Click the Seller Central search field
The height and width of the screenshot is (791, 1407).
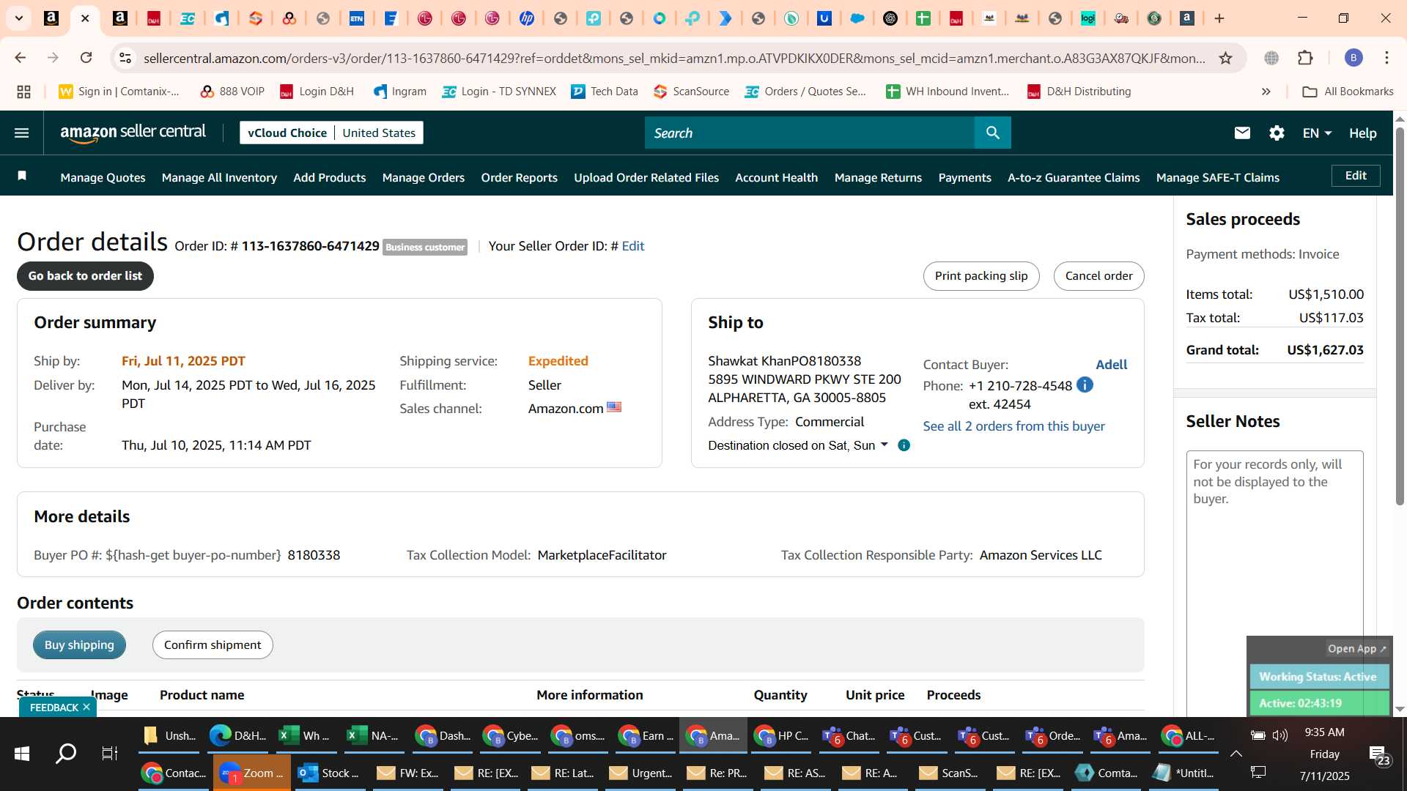(x=810, y=133)
